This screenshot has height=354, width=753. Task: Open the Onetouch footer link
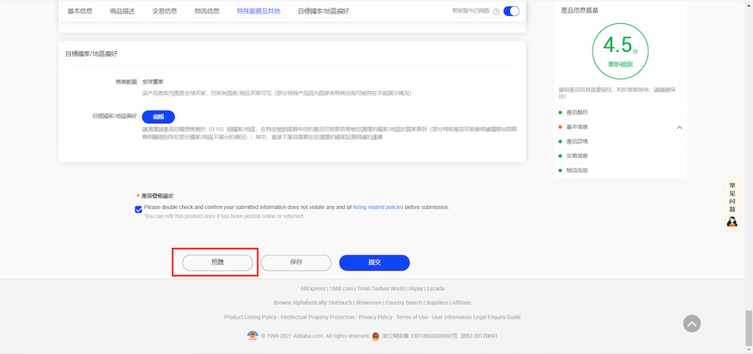point(341,303)
